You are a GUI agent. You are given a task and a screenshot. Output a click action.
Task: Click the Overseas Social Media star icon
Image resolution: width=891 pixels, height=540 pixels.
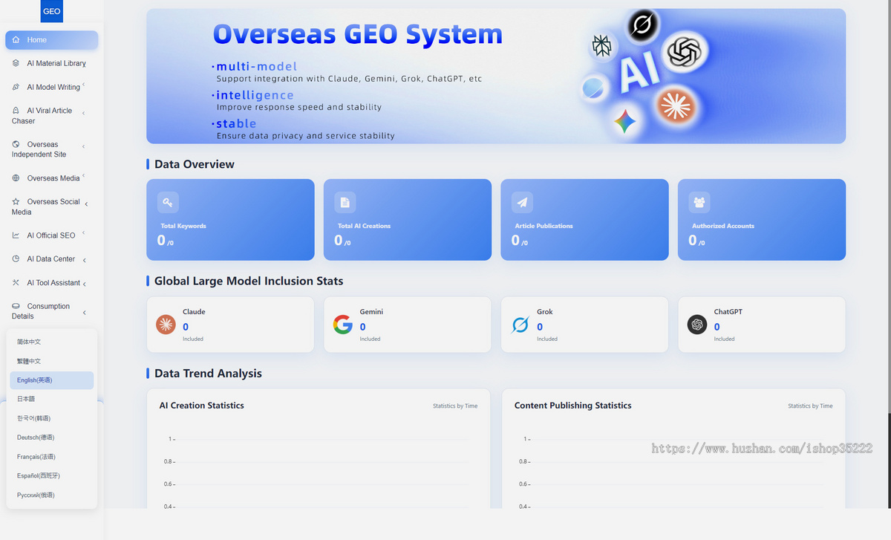(x=16, y=201)
